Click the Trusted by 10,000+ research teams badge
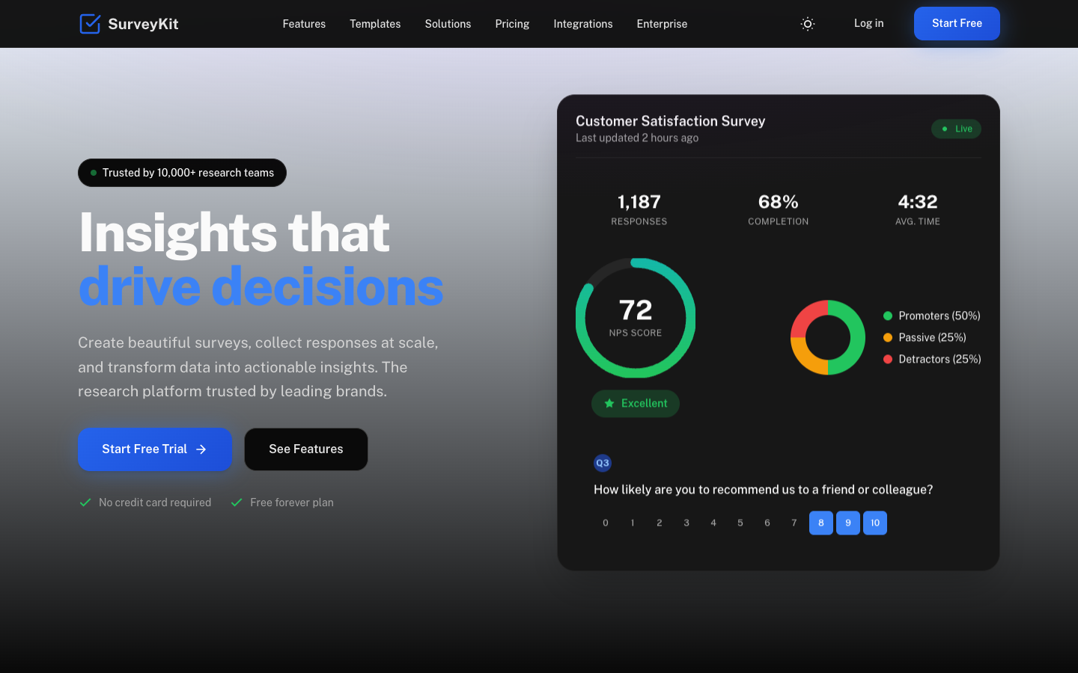The image size is (1078, 673). point(182,172)
